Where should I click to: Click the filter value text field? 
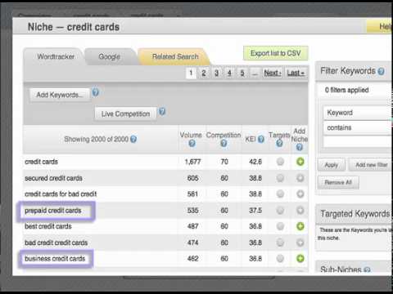coord(358,142)
